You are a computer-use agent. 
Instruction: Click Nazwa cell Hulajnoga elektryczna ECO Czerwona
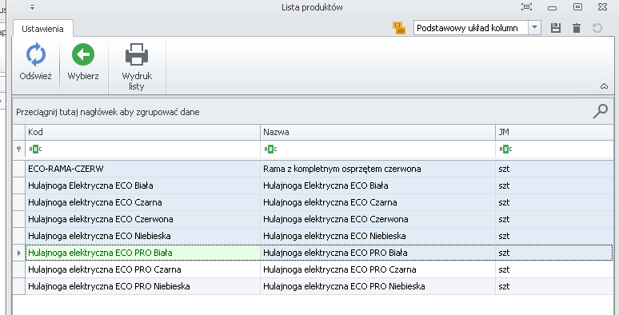(x=377, y=219)
